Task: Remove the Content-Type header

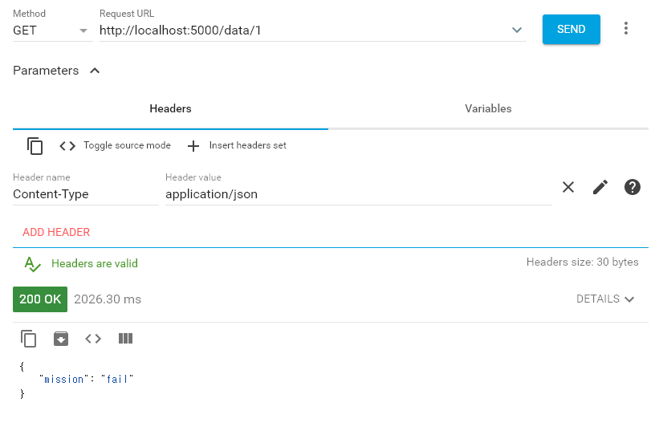Action: click(x=568, y=187)
